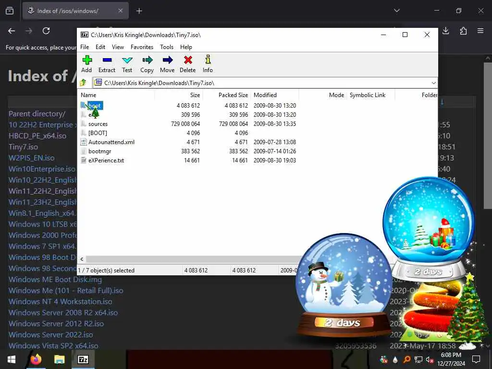
Task: Click the bootmgr file icon
Action: tap(83, 151)
